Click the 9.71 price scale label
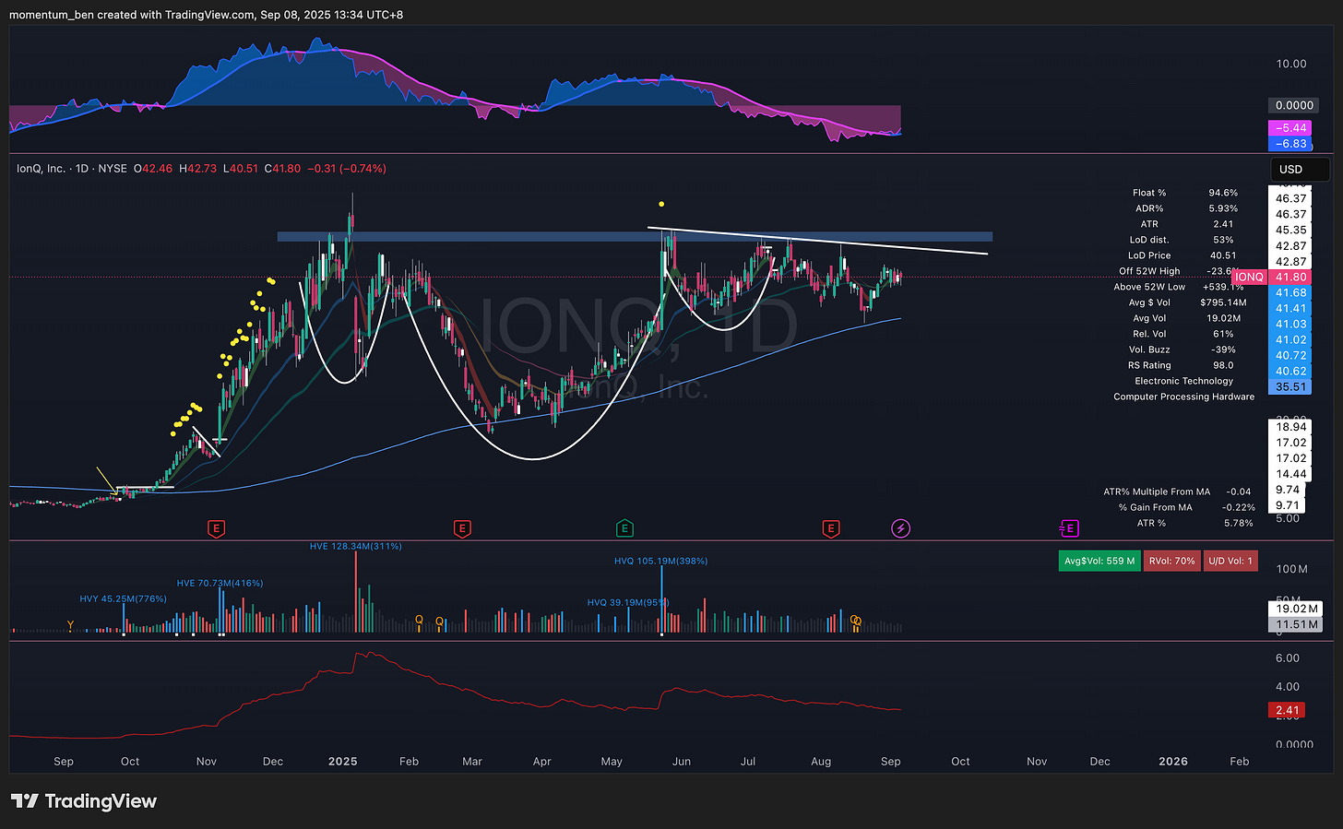Screen dimensions: 1343x829 pyautogui.click(x=1287, y=505)
